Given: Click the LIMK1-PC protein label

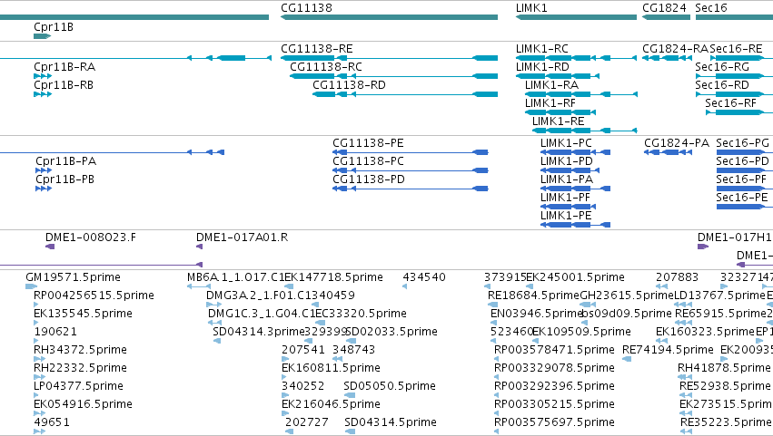Looking at the screenshot, I should 566,143.
